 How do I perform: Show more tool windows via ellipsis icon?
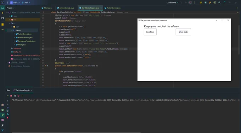pyautogui.click(x=2, y=29)
